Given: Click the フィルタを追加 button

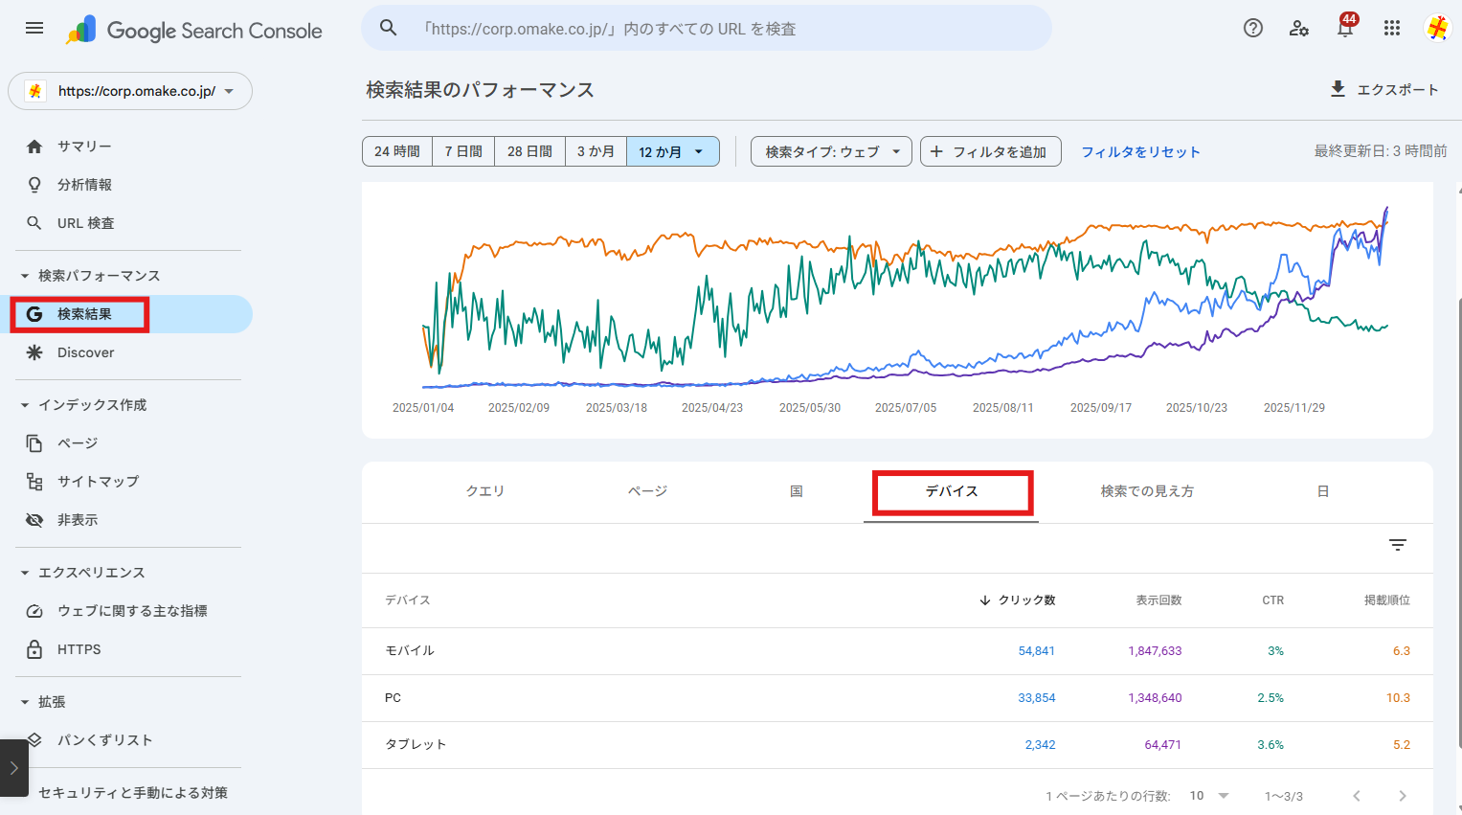Looking at the screenshot, I should 990,151.
